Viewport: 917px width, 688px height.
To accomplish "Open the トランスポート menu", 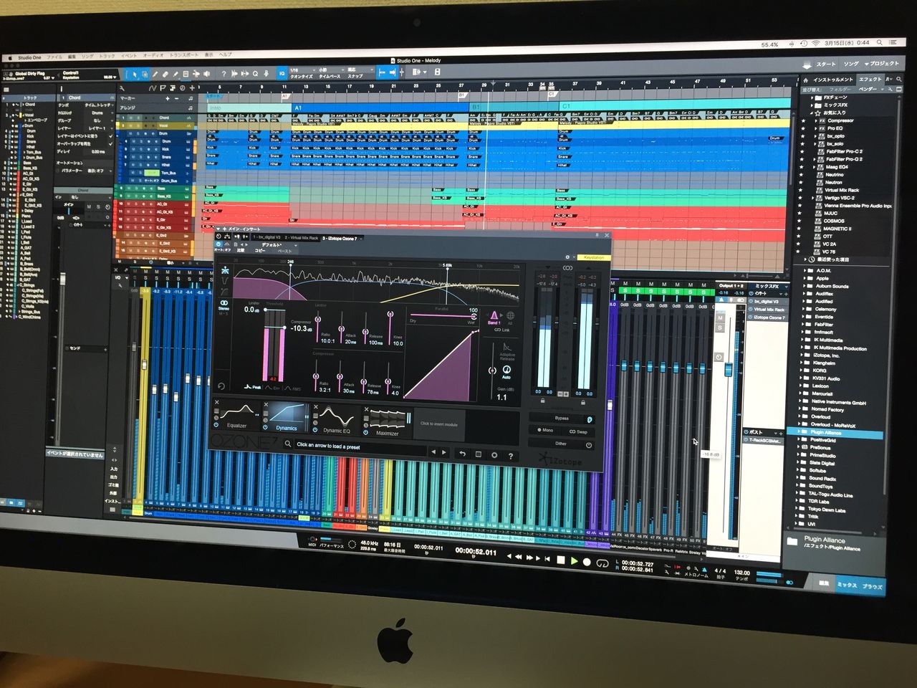I will coord(184,55).
